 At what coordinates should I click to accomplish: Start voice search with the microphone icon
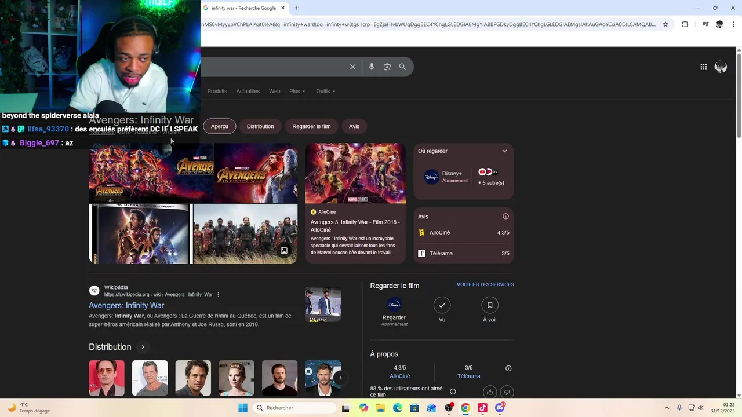372,67
